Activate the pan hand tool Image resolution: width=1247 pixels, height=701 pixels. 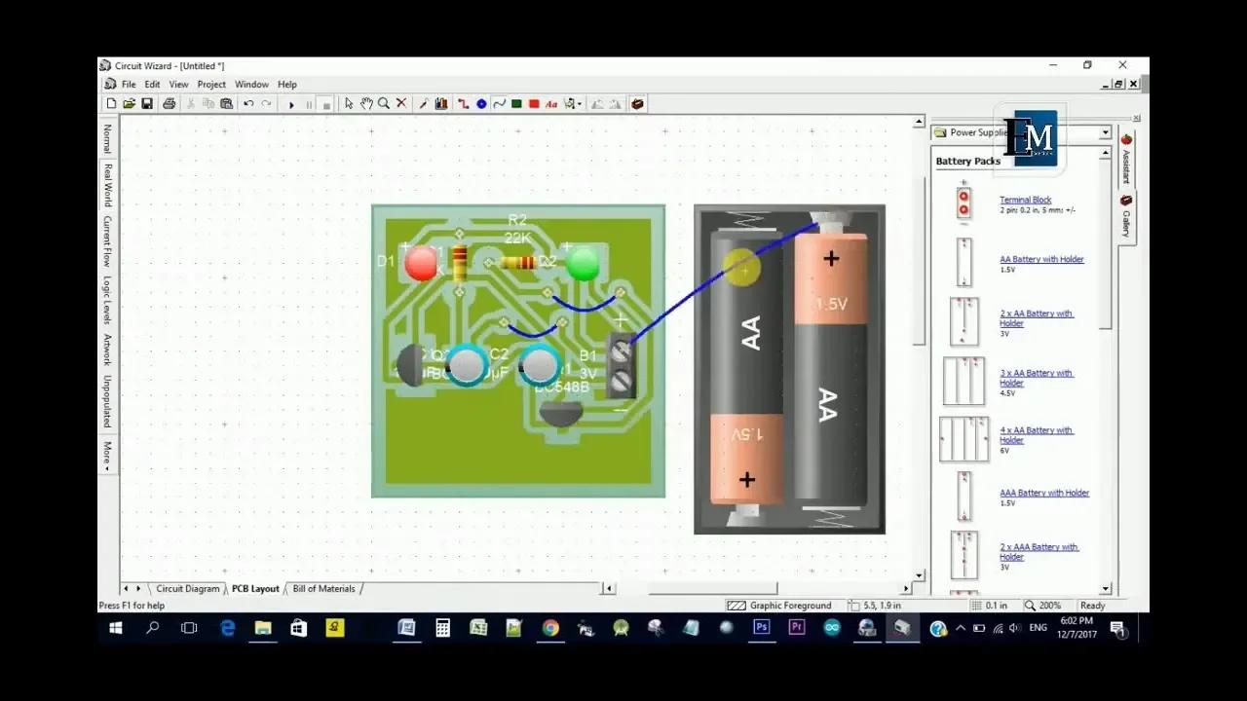tap(366, 103)
